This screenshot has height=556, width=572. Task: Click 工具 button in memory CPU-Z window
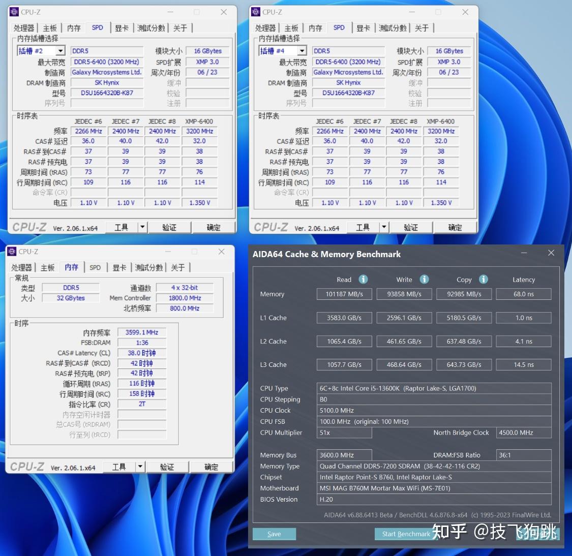tap(119, 467)
